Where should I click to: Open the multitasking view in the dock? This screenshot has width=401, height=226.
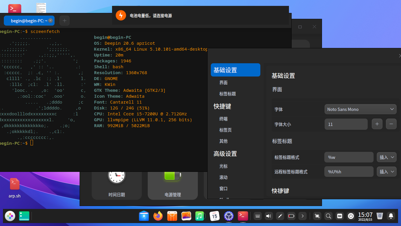[24, 216]
